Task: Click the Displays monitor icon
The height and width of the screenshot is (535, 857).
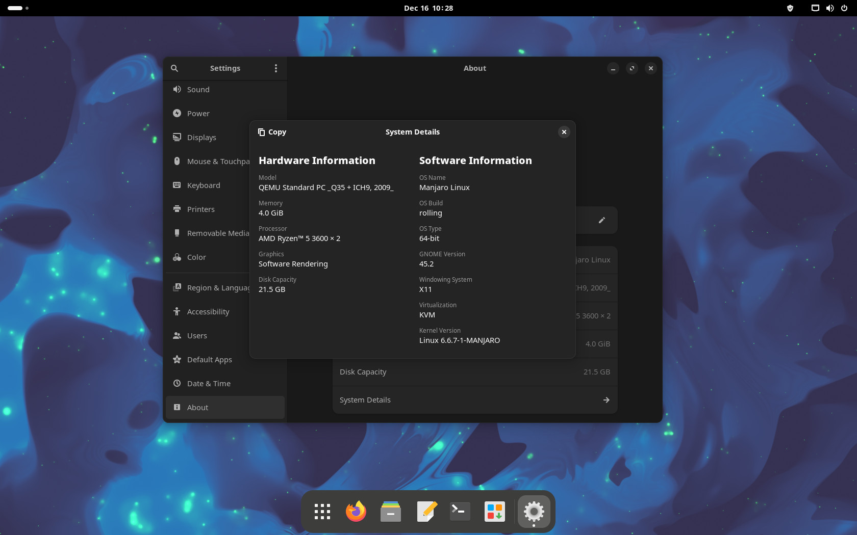Action: tap(177, 137)
